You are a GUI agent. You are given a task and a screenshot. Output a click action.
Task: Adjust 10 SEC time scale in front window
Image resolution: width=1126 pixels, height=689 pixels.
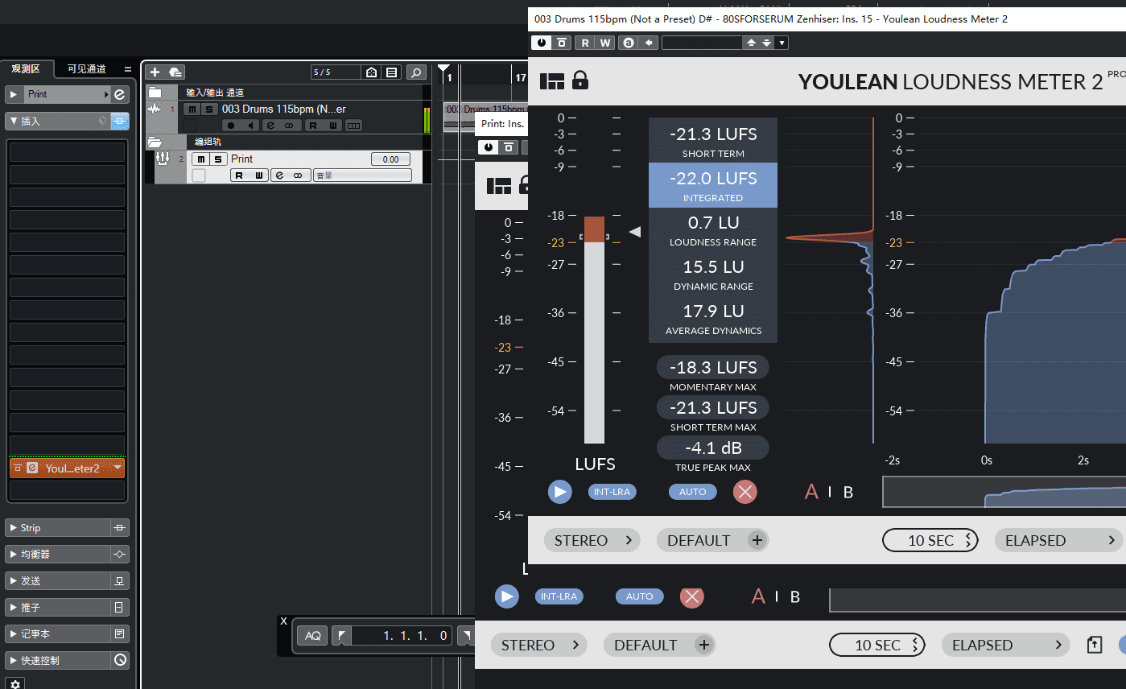pos(930,540)
